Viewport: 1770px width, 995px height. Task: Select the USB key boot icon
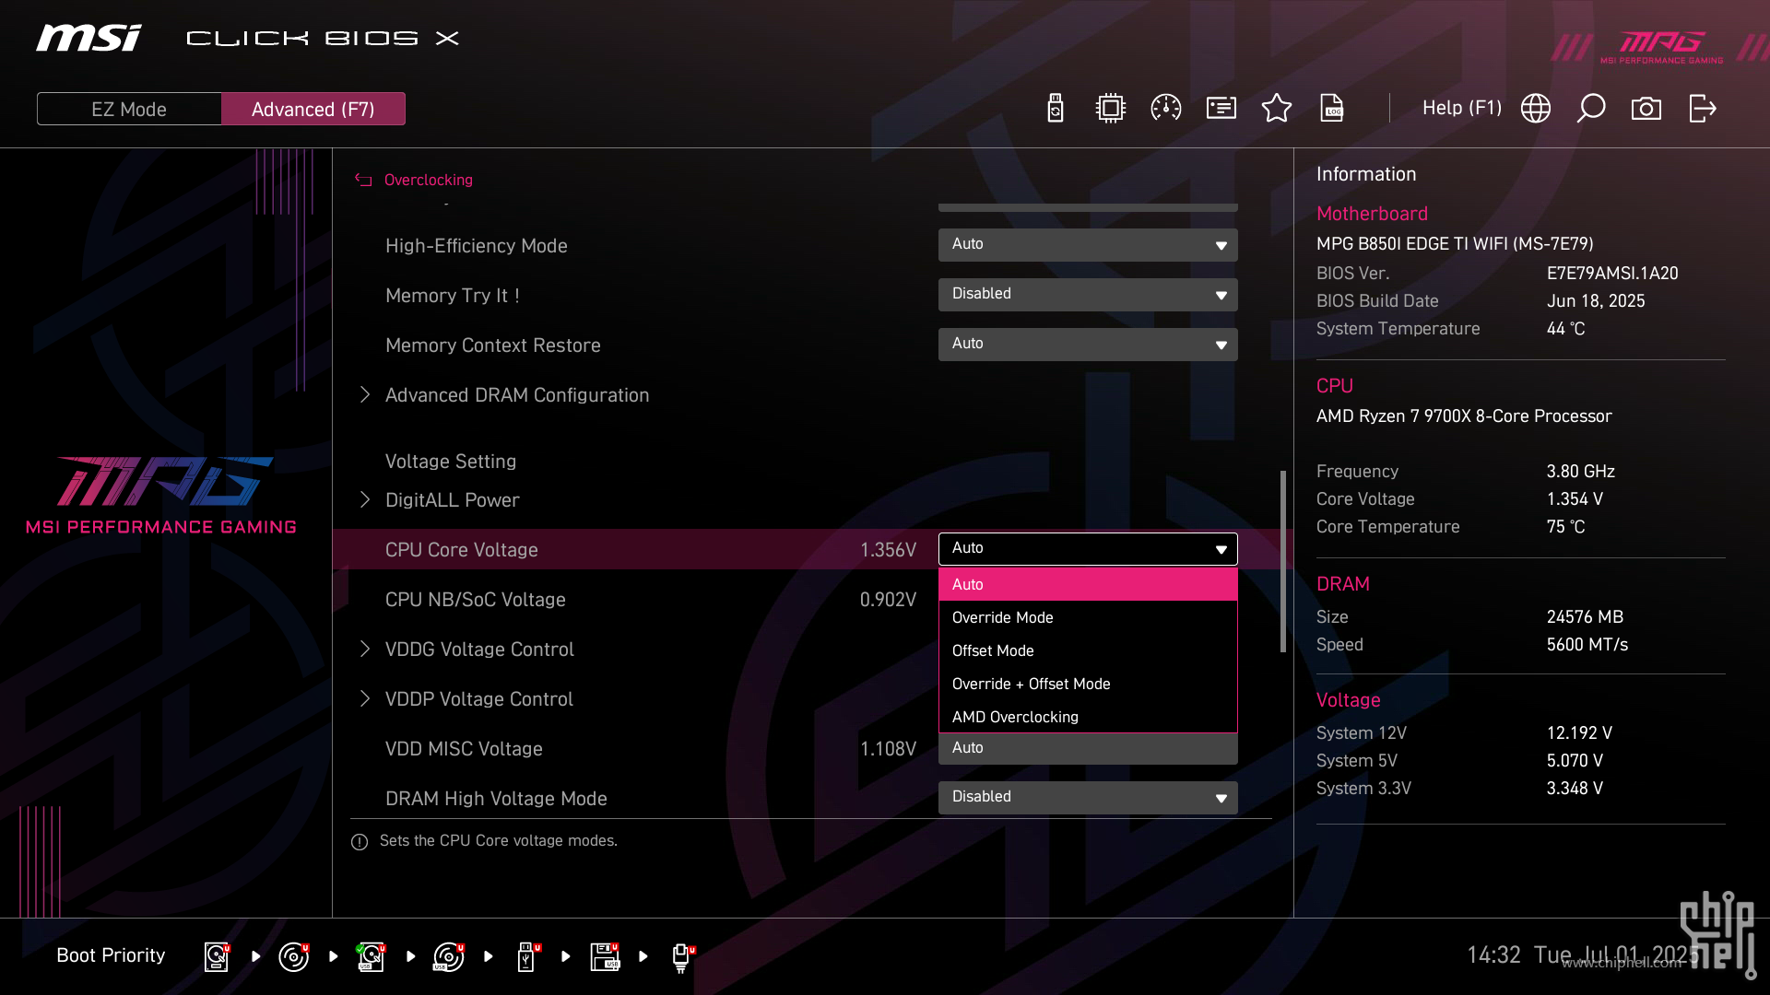(x=527, y=956)
